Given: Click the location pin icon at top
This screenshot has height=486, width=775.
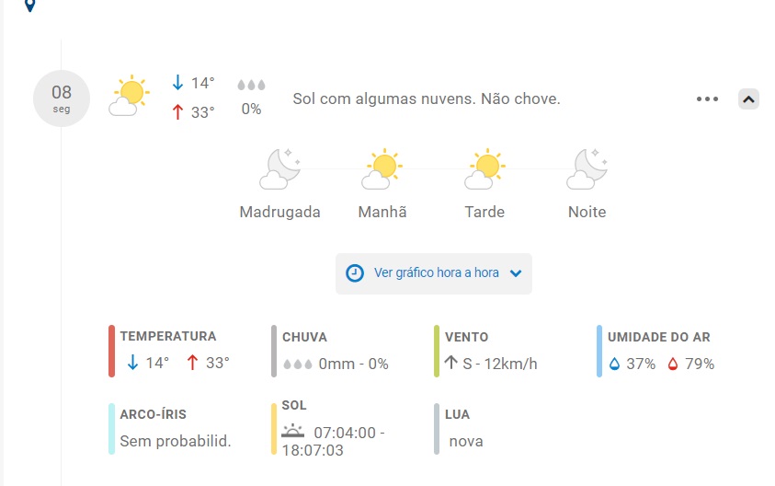Looking at the screenshot, I should coord(30,5).
